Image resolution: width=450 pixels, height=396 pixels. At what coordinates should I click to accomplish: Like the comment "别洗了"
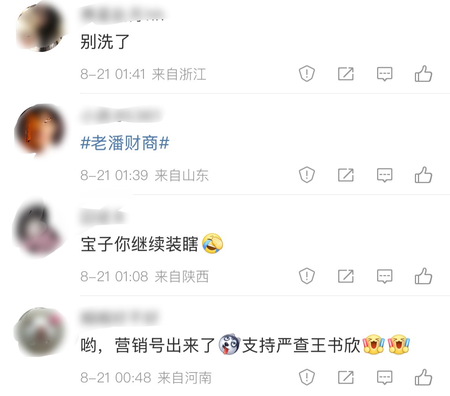coord(423,74)
